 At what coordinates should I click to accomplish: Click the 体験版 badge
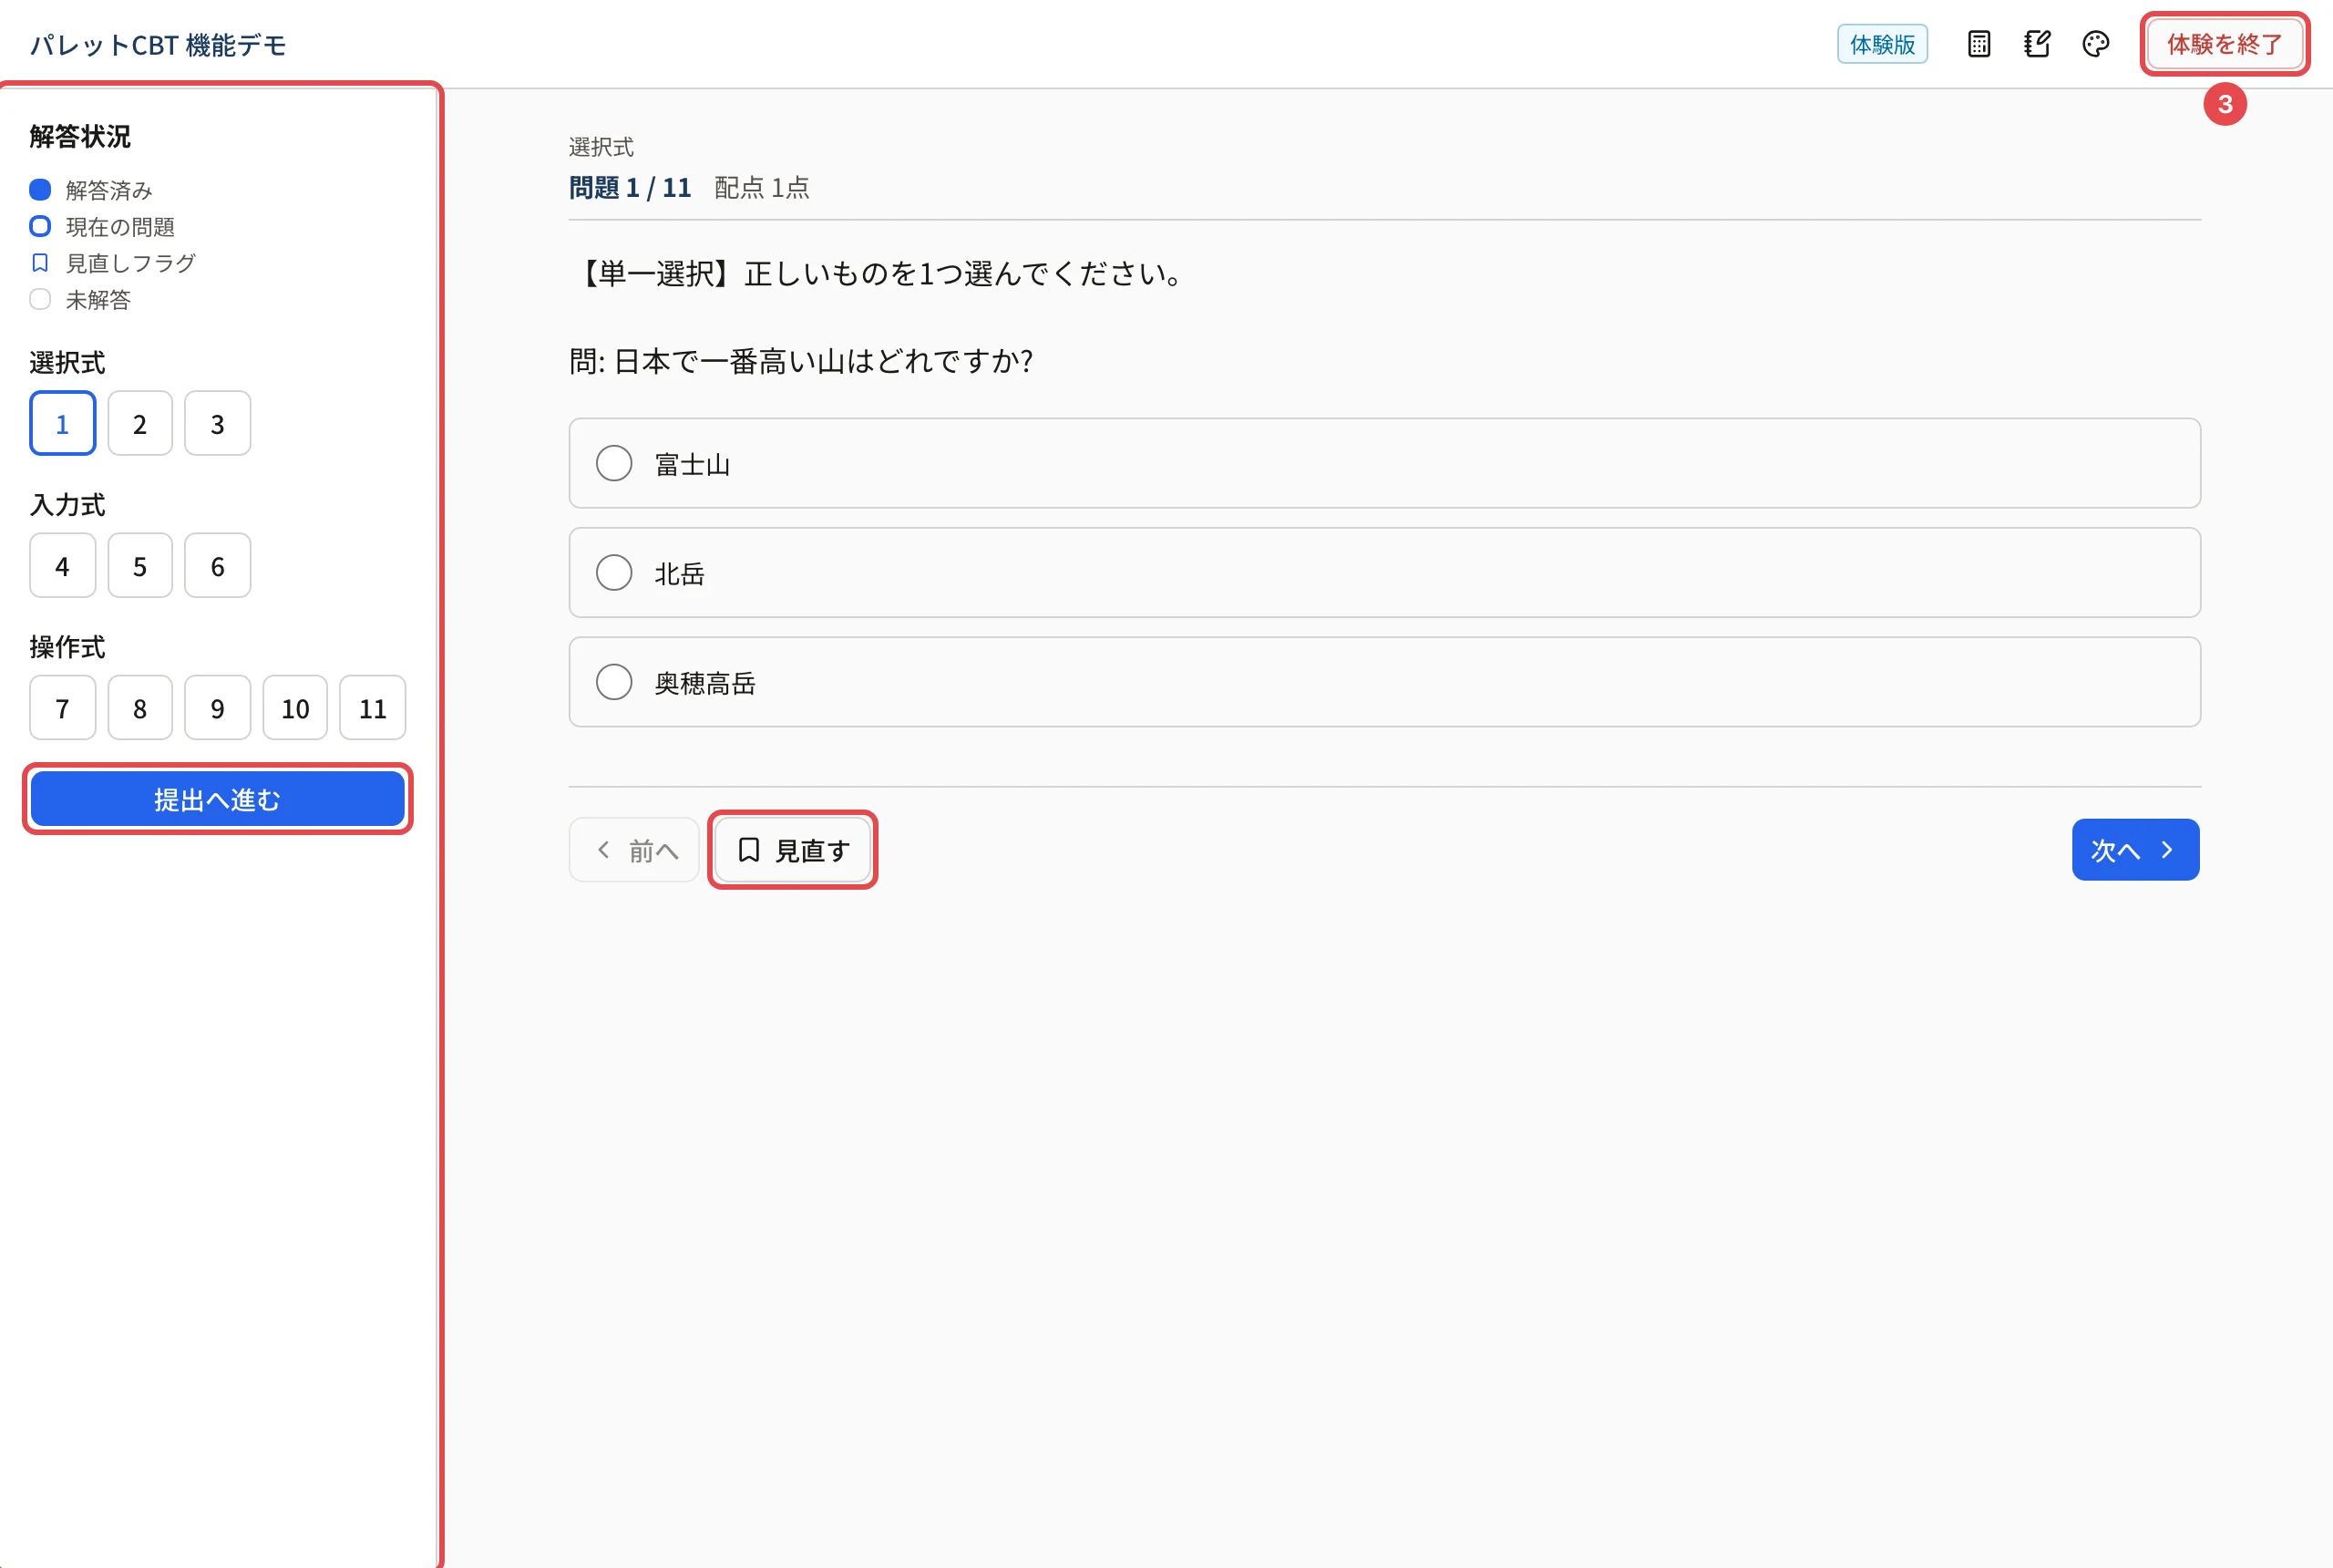[1882, 44]
